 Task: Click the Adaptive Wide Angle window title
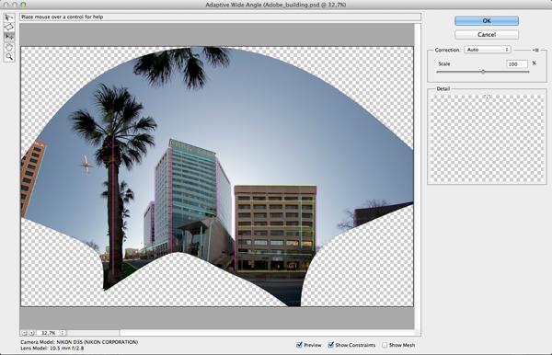point(275,5)
